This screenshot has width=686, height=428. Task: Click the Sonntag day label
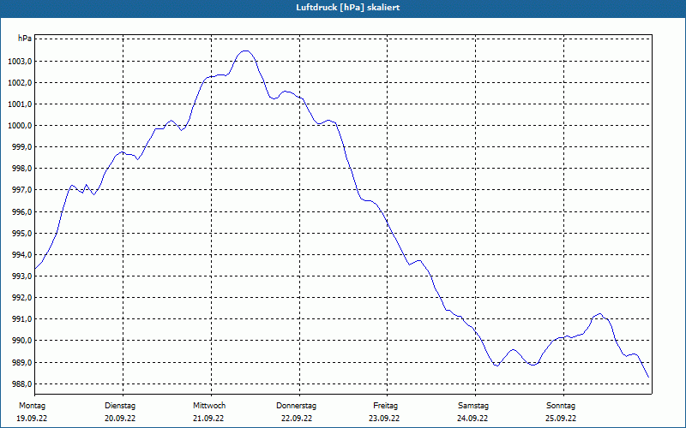561,406
